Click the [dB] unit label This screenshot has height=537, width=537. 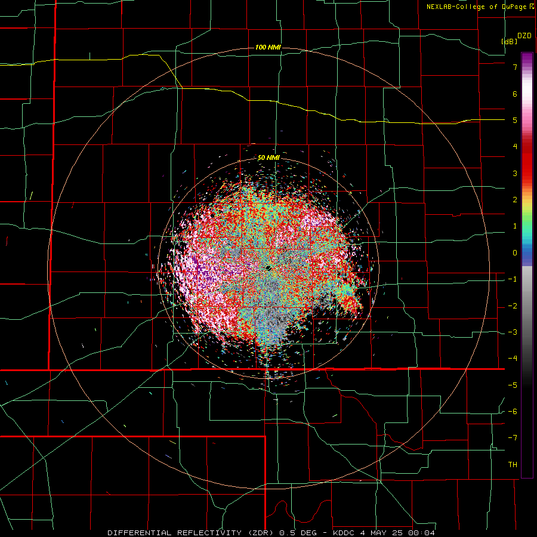(510, 41)
